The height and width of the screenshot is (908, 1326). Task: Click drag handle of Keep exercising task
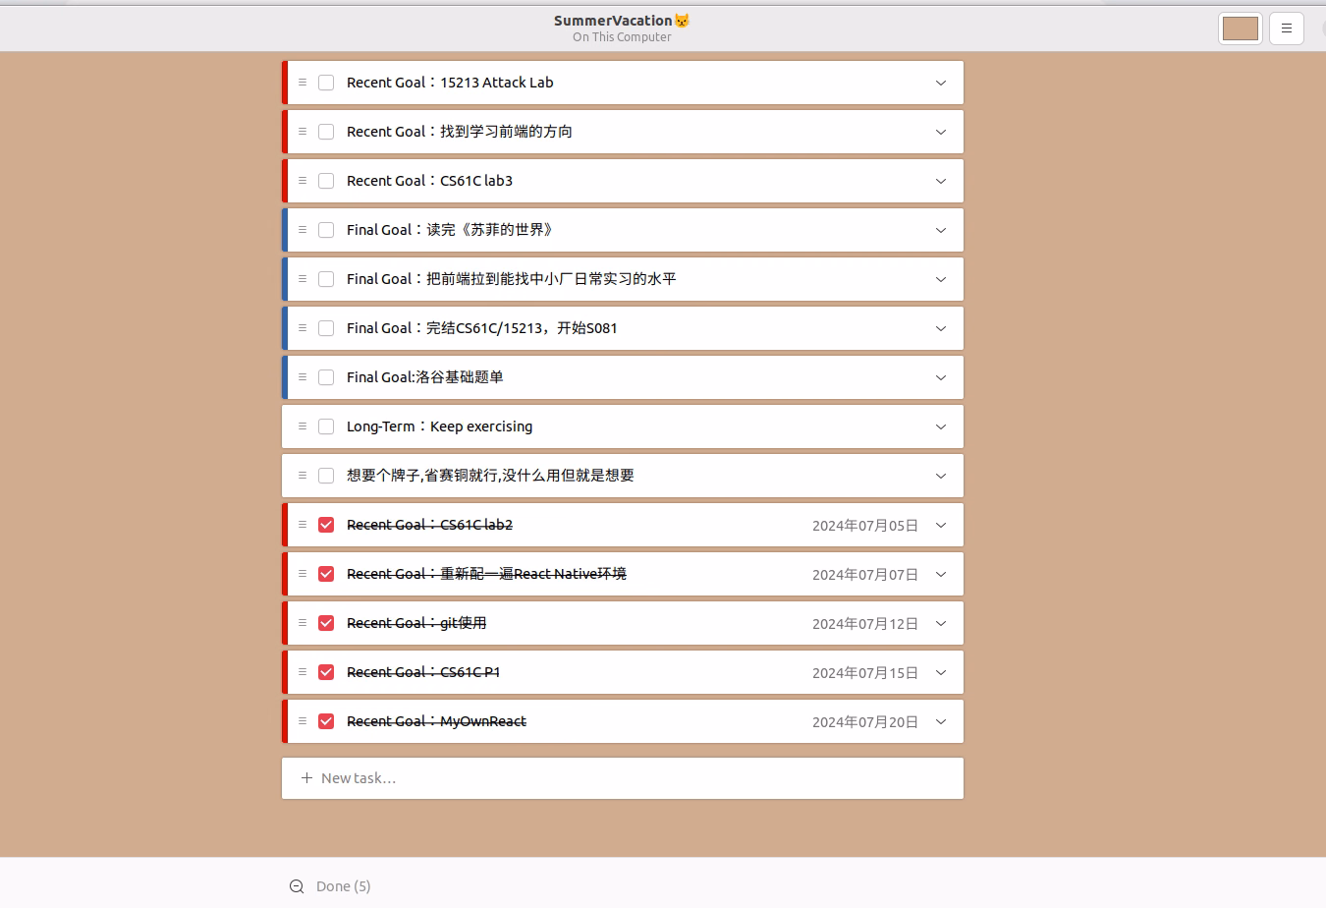click(303, 426)
